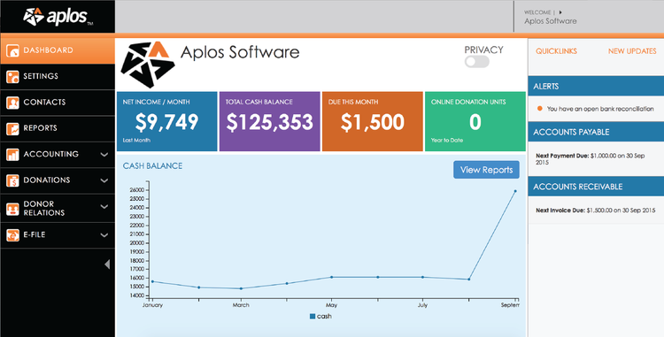The width and height of the screenshot is (664, 337).
Task: Open Reports from the sidebar
Action: [x=58, y=128]
